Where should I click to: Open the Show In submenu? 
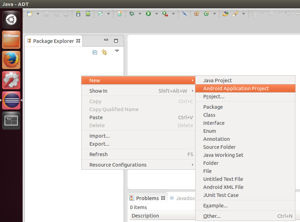point(138,91)
